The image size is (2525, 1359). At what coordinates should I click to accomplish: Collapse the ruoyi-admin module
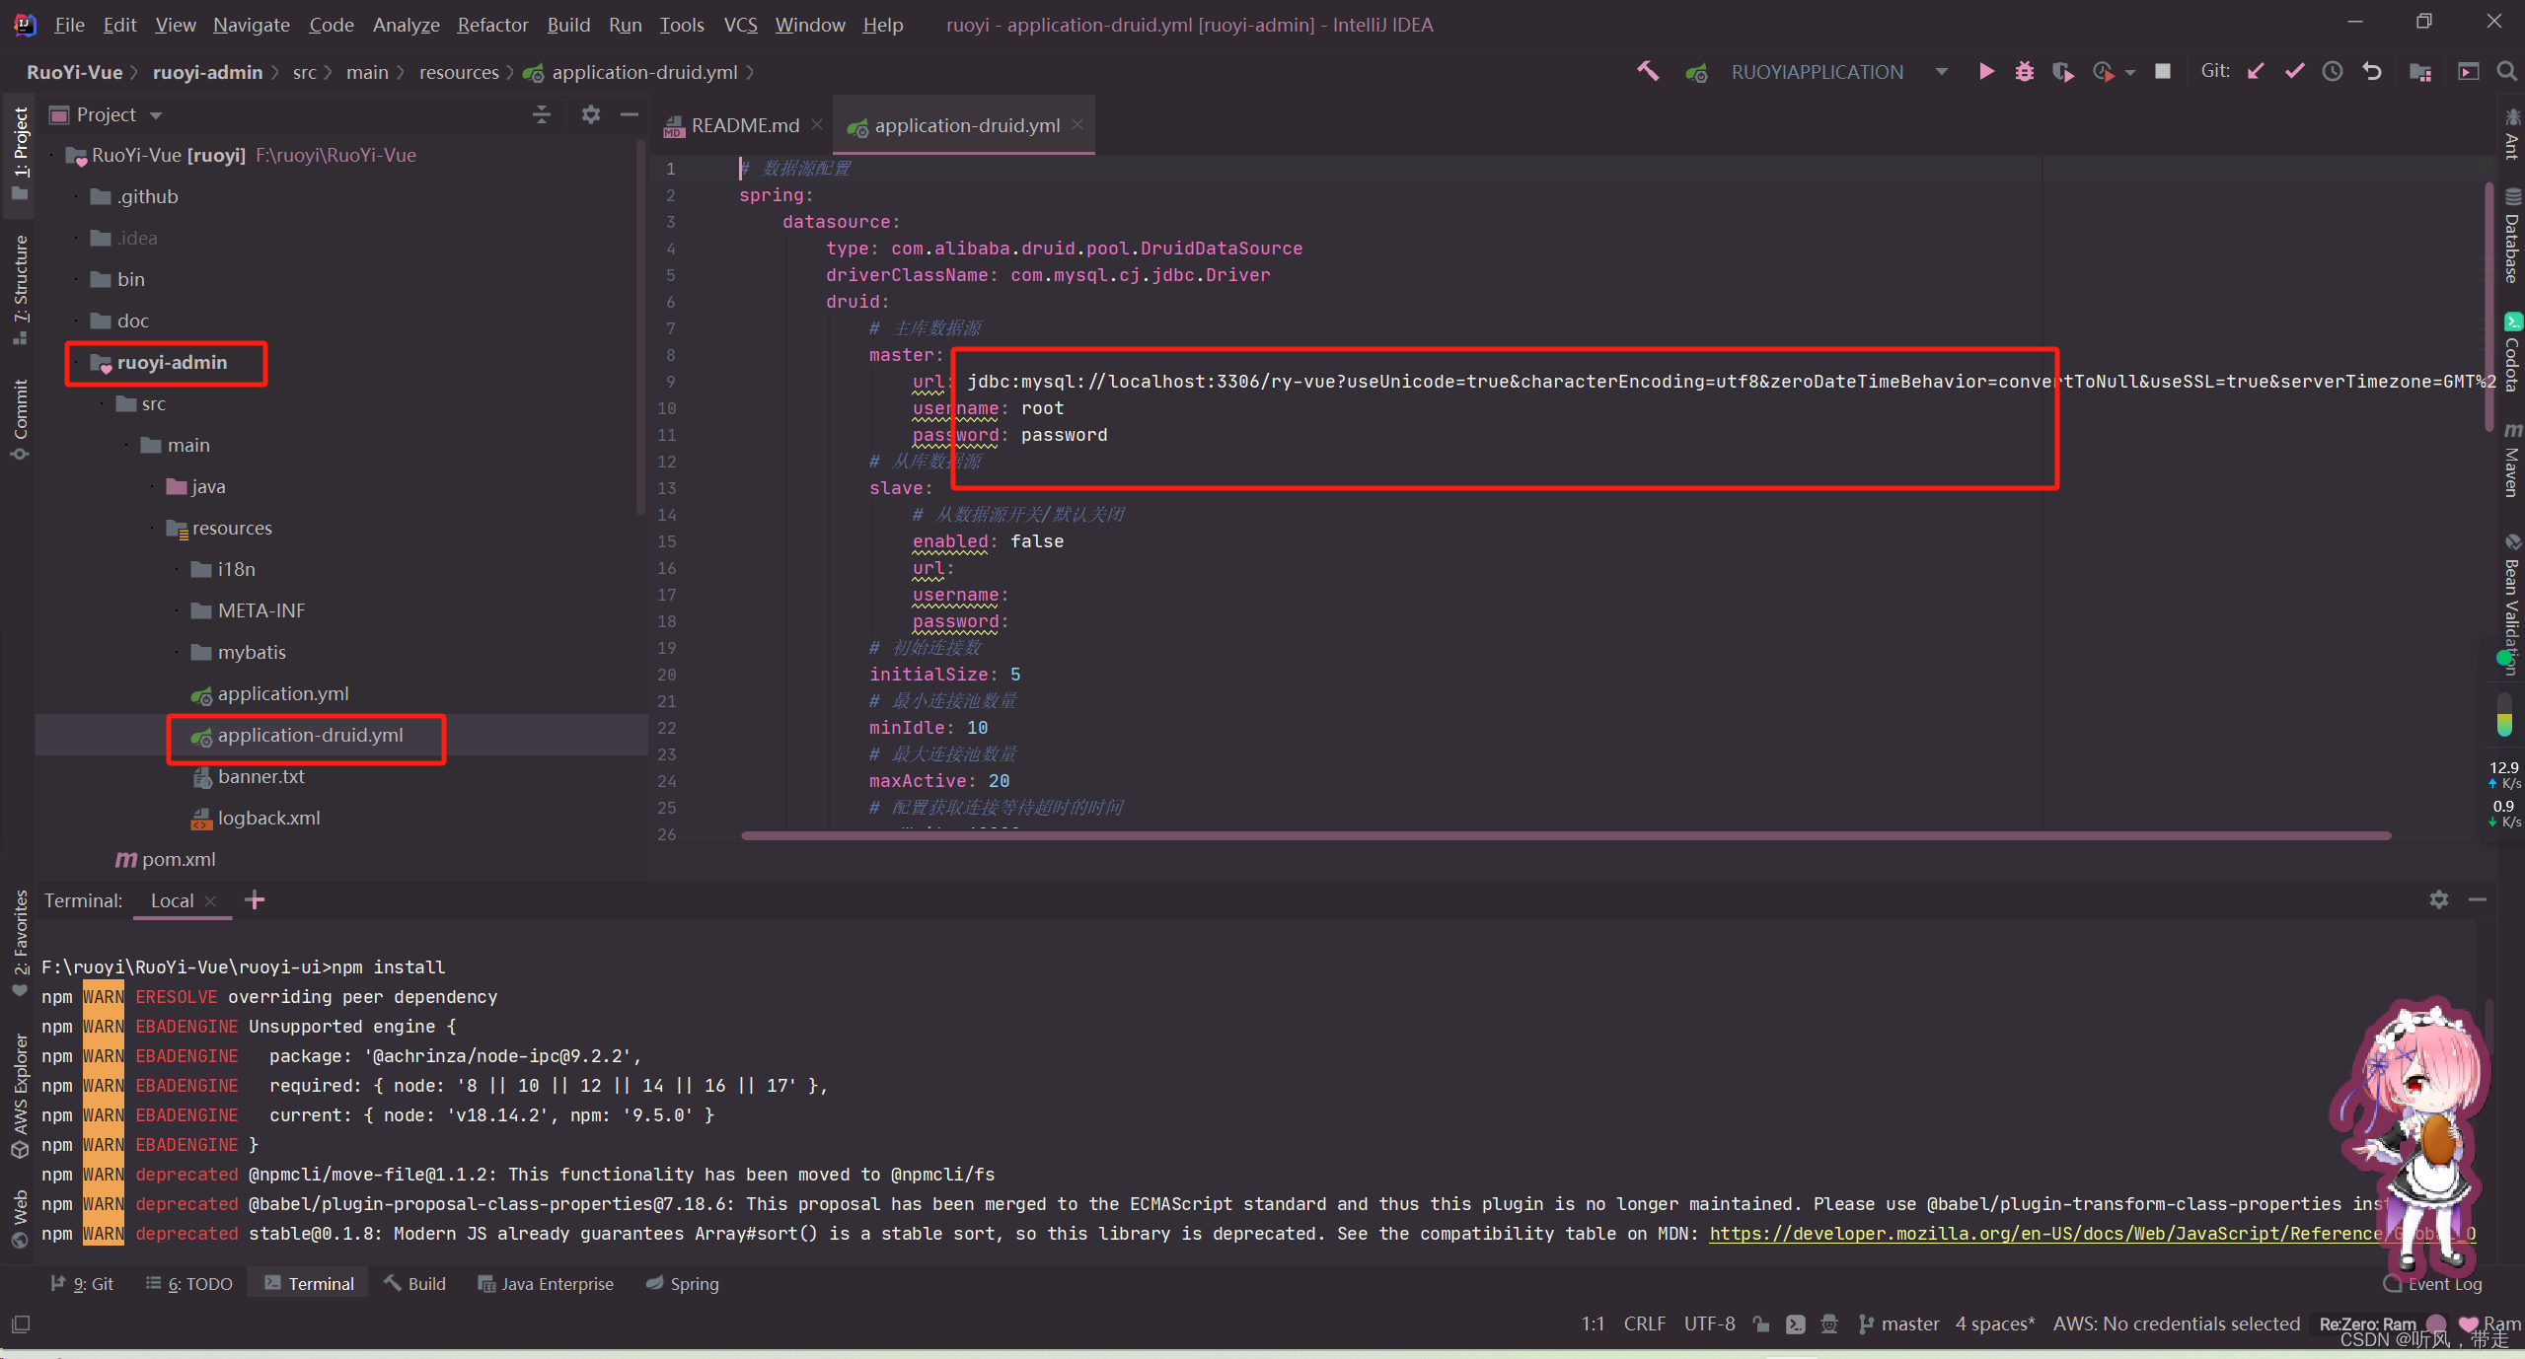pyautogui.click(x=77, y=362)
